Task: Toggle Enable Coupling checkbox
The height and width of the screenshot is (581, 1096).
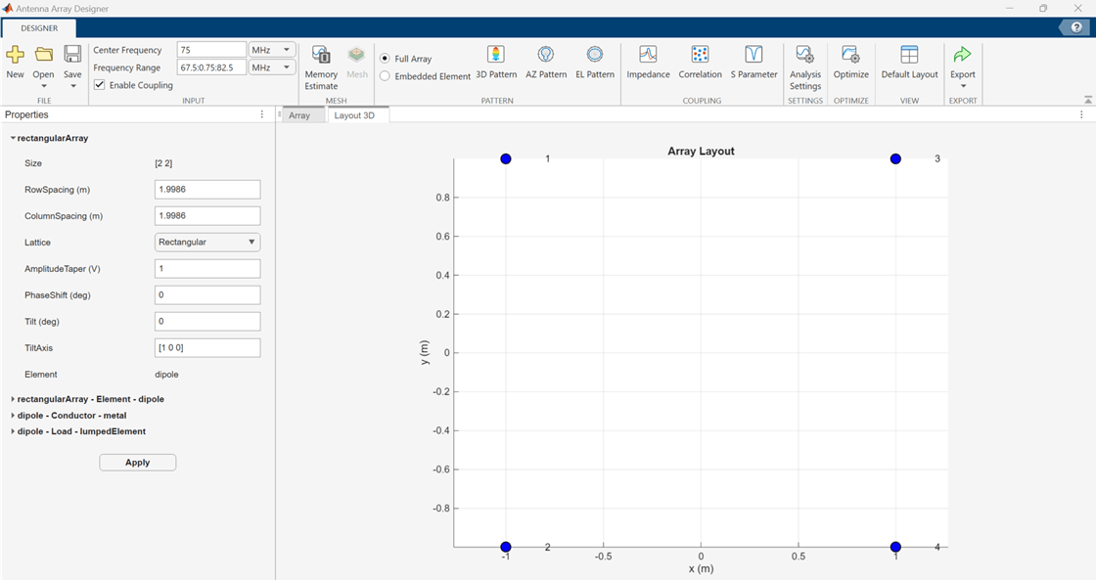Action: [x=99, y=84]
